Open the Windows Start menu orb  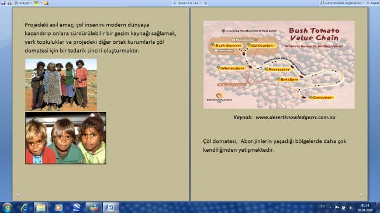pos(7,208)
